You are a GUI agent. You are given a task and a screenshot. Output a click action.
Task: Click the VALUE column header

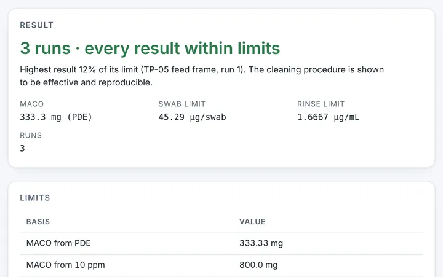(252, 222)
